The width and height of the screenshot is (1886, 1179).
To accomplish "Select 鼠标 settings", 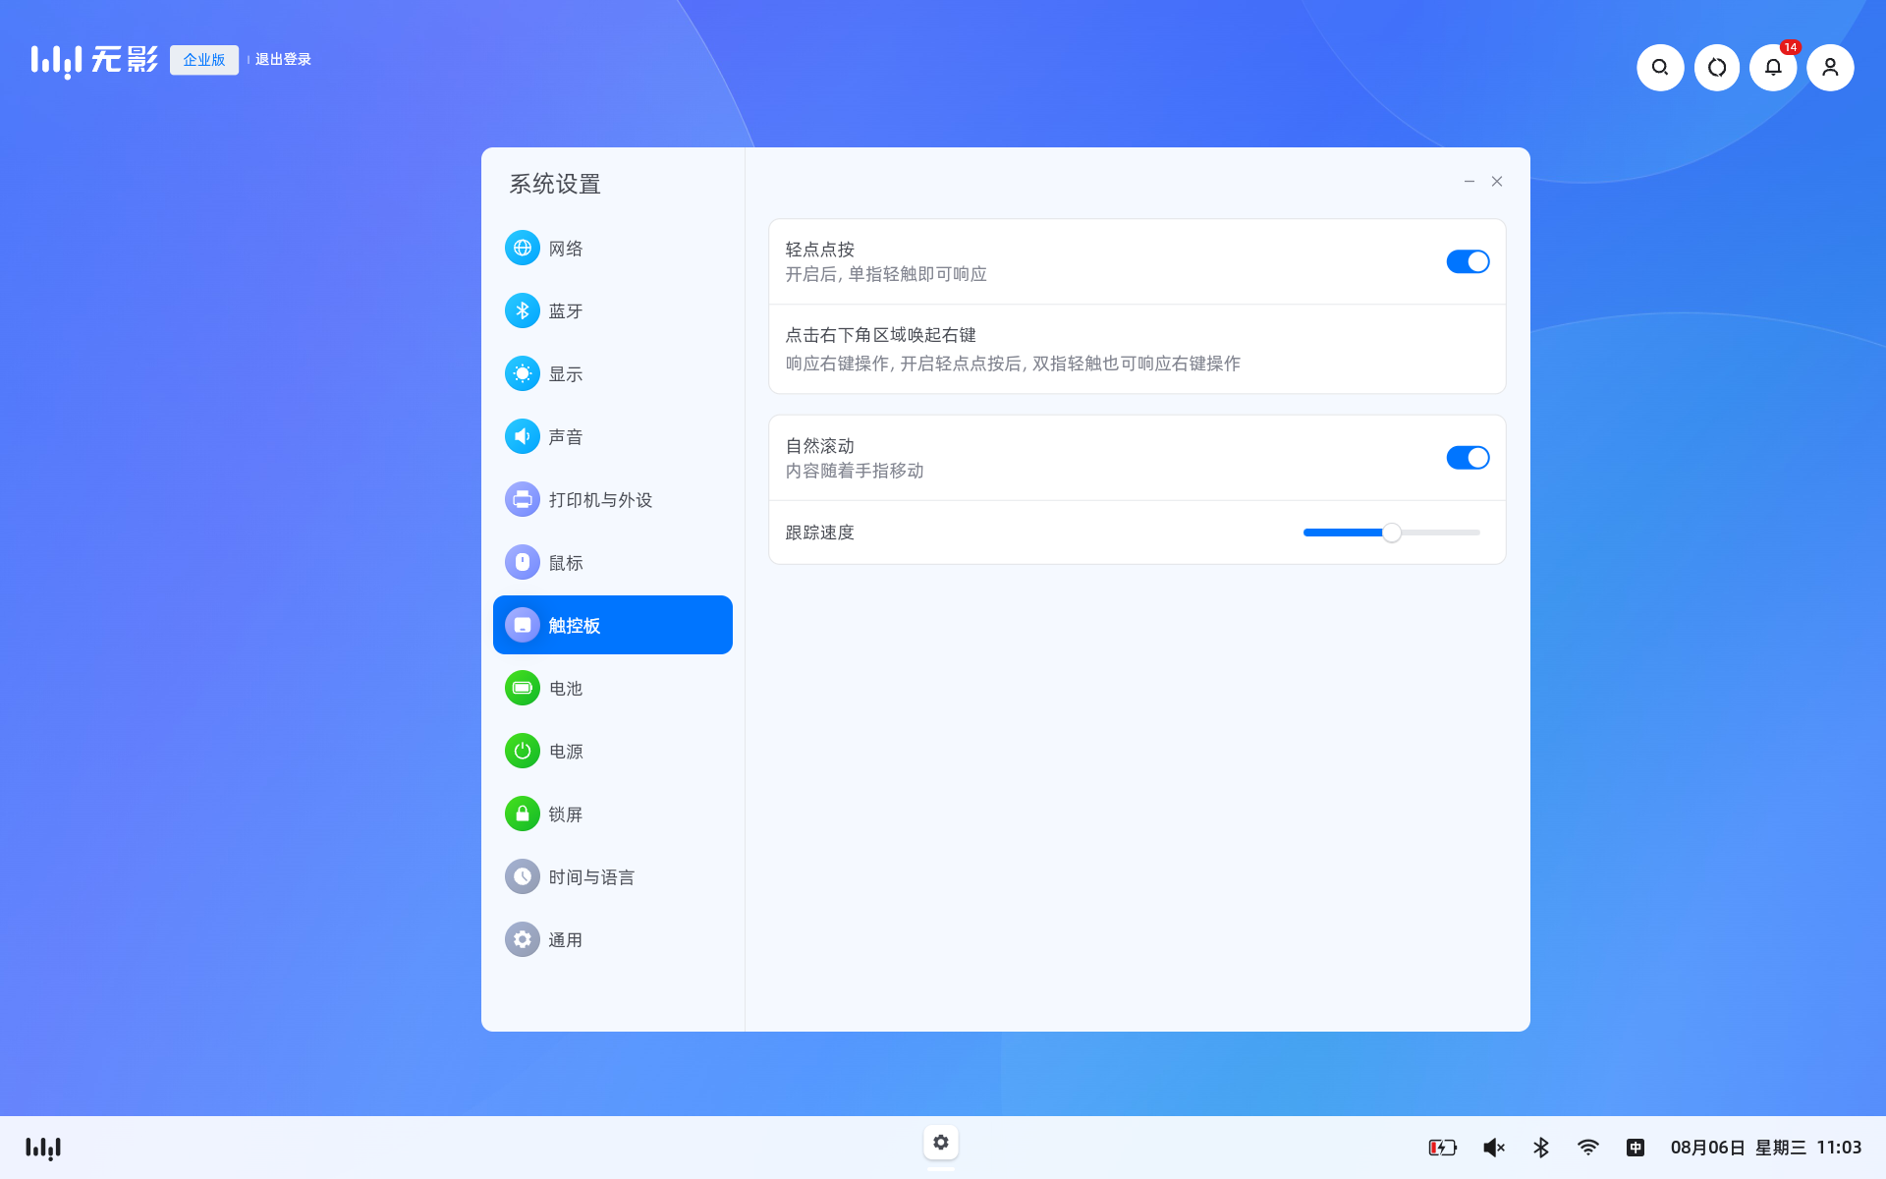I will 613,562.
